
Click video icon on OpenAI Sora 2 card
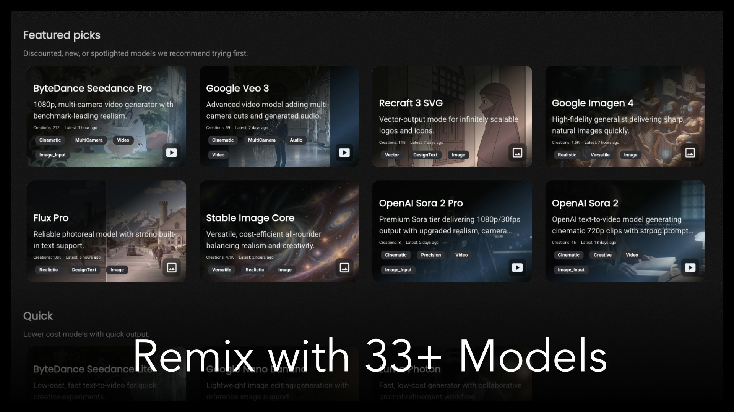coord(690,267)
